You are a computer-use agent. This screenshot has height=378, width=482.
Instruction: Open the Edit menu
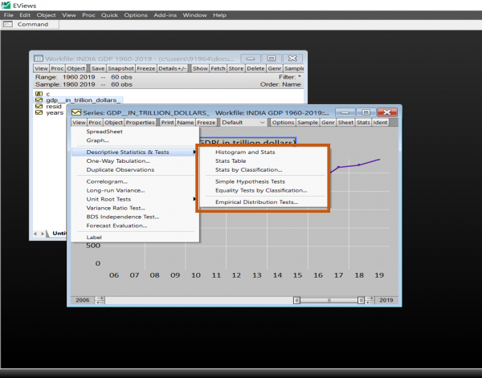point(25,15)
